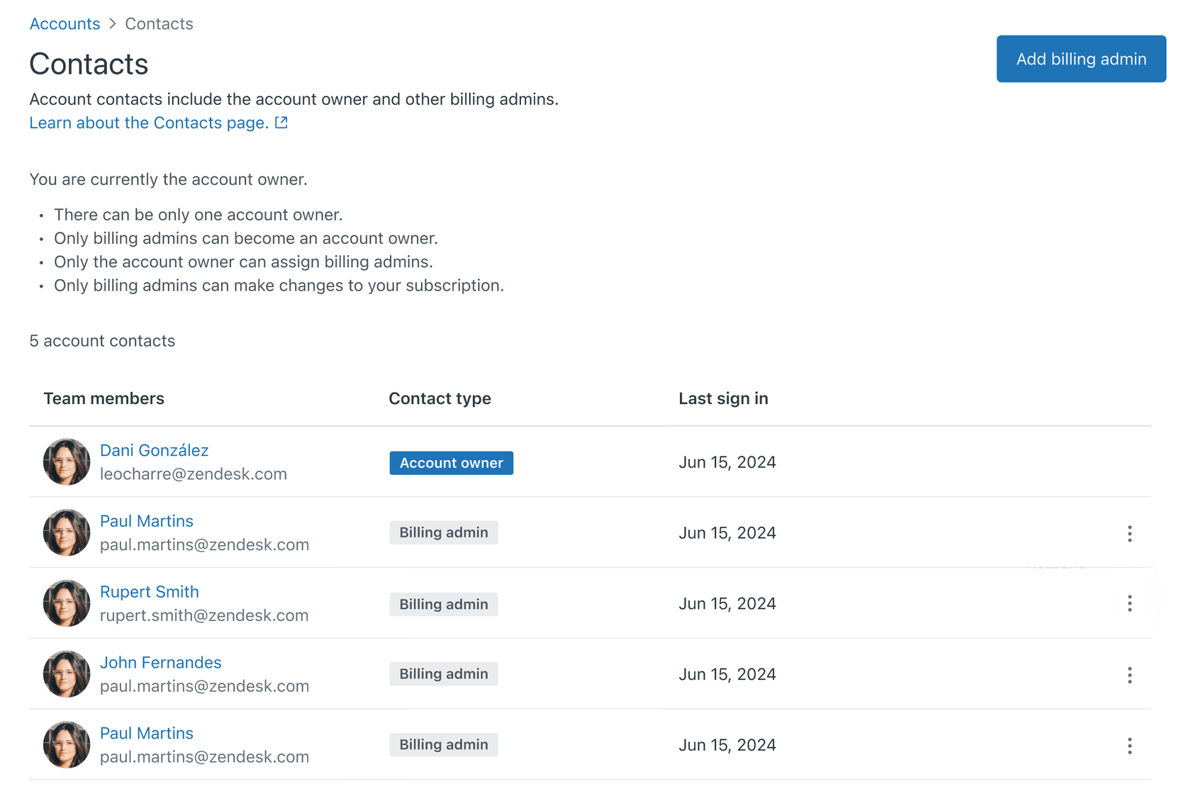Click the Accounts breadcrumb
This screenshot has height=796, width=1191.
[x=65, y=23]
